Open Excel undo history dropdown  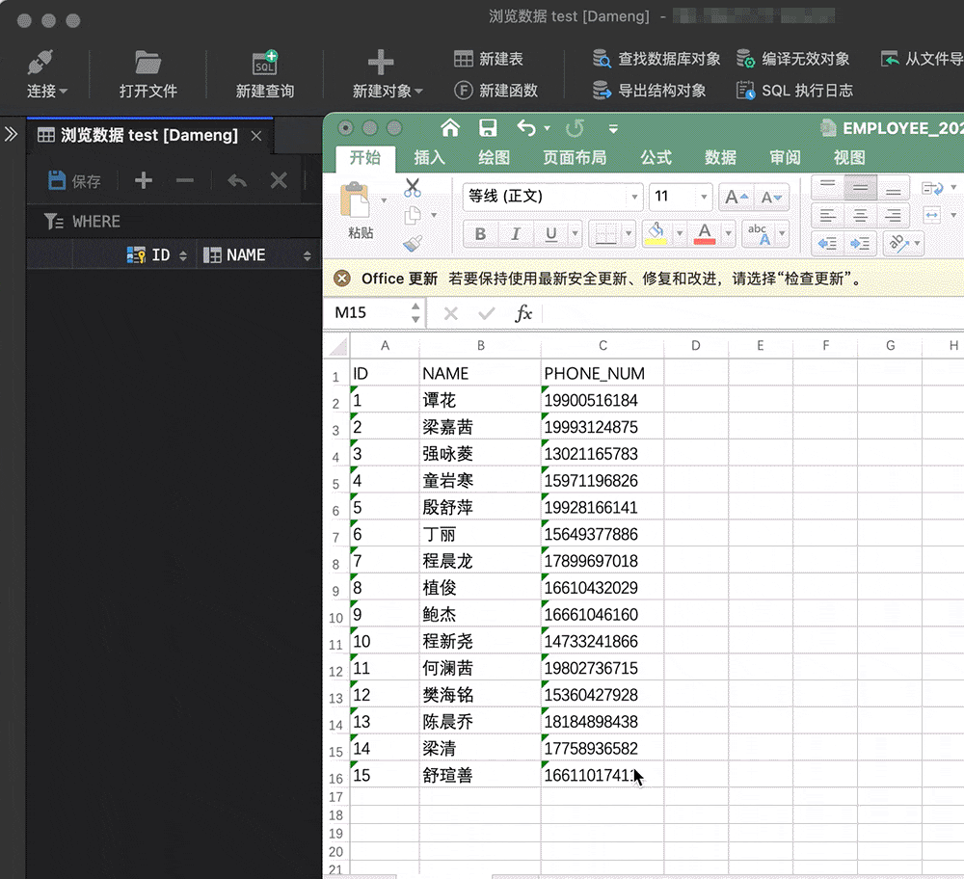(x=548, y=128)
